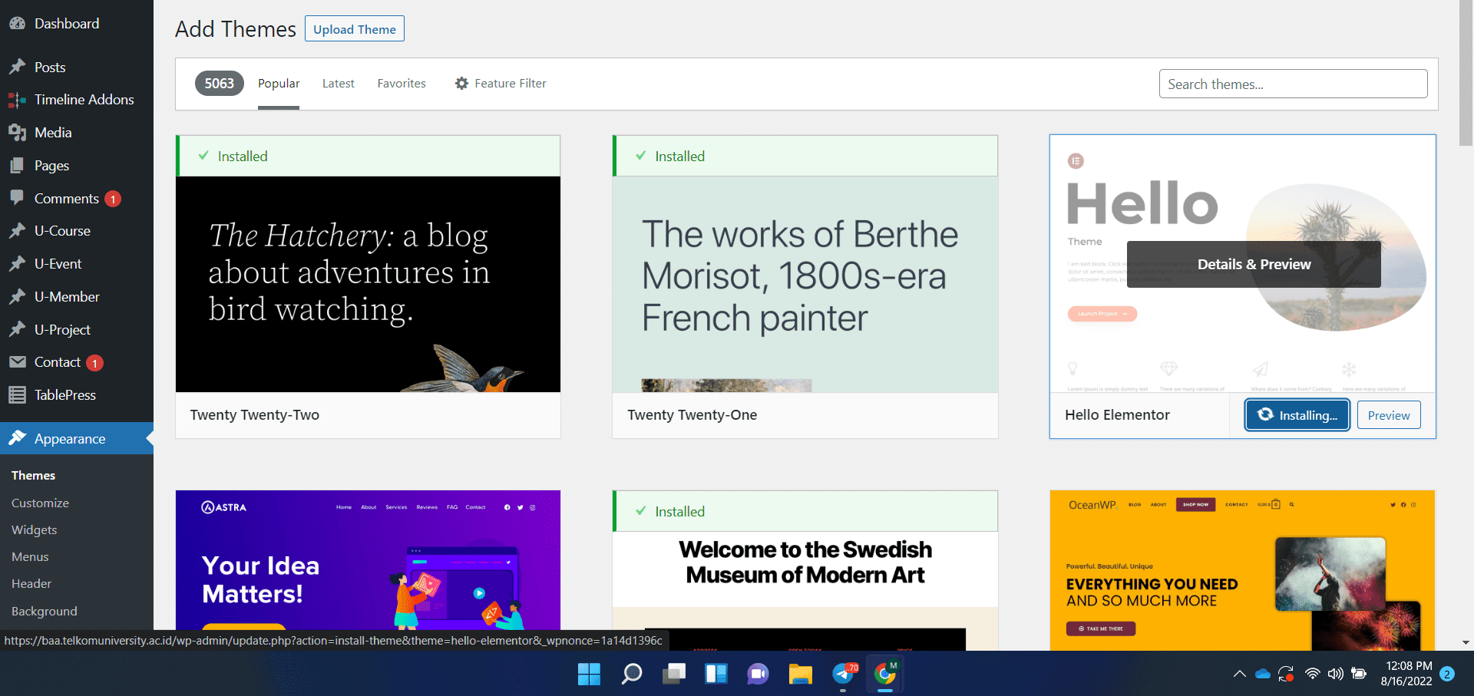
Task: Open OceanWP theme thumbnail
Action: tap(1242, 570)
